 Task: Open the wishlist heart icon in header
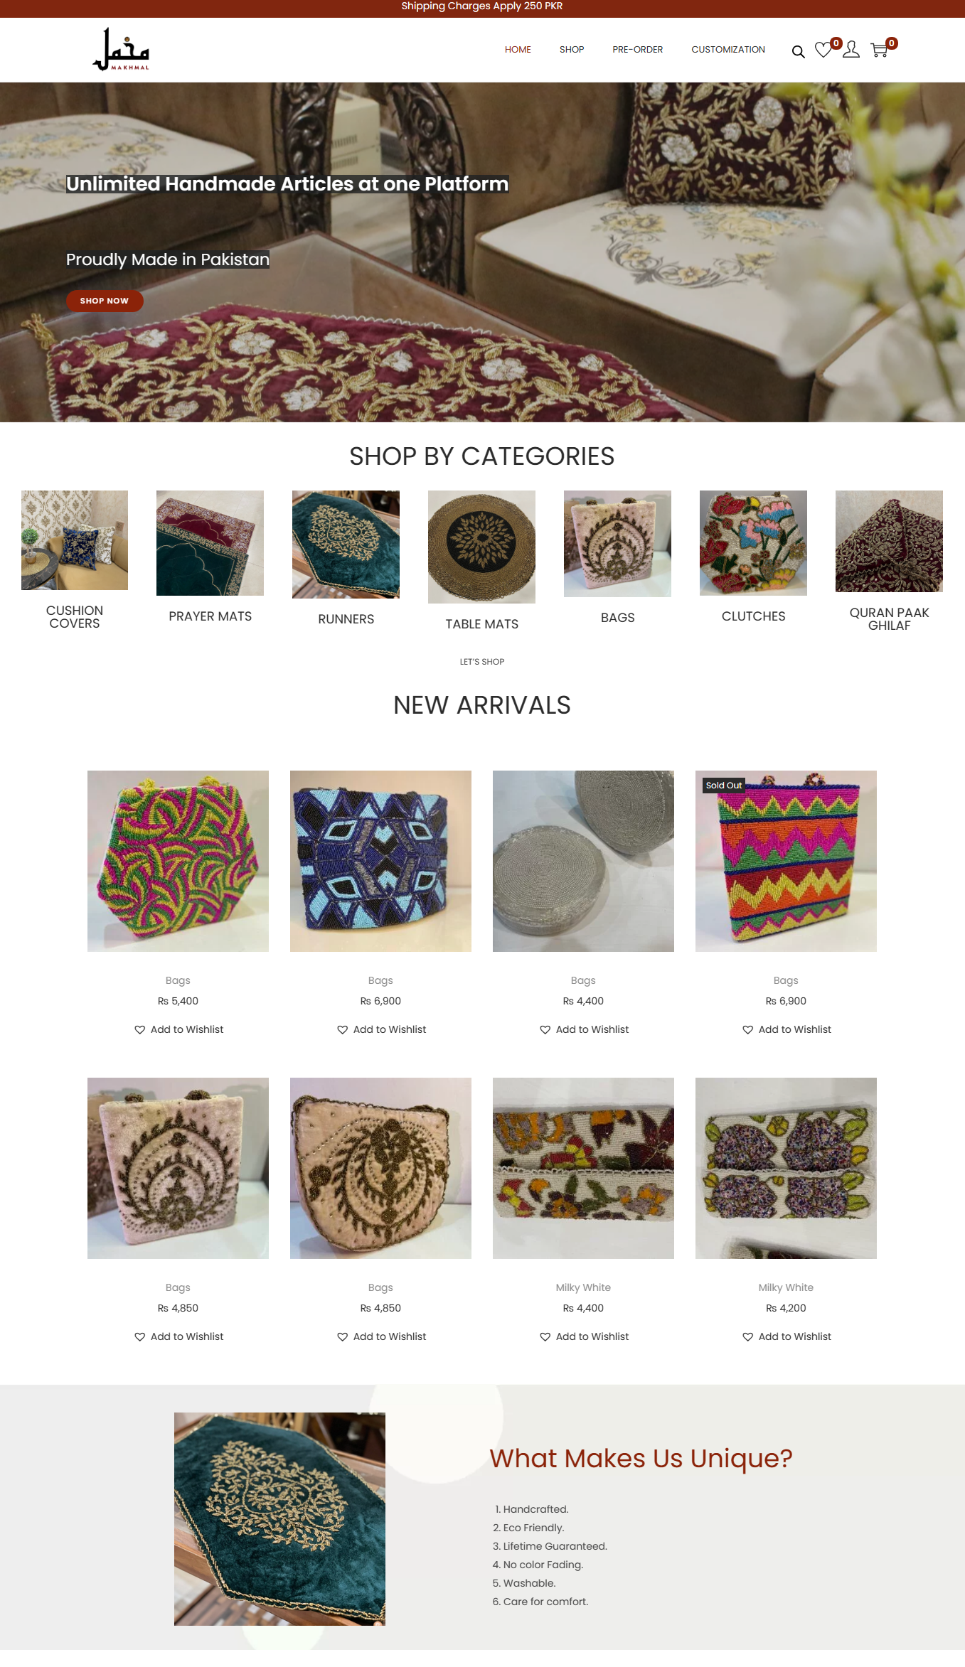point(823,50)
